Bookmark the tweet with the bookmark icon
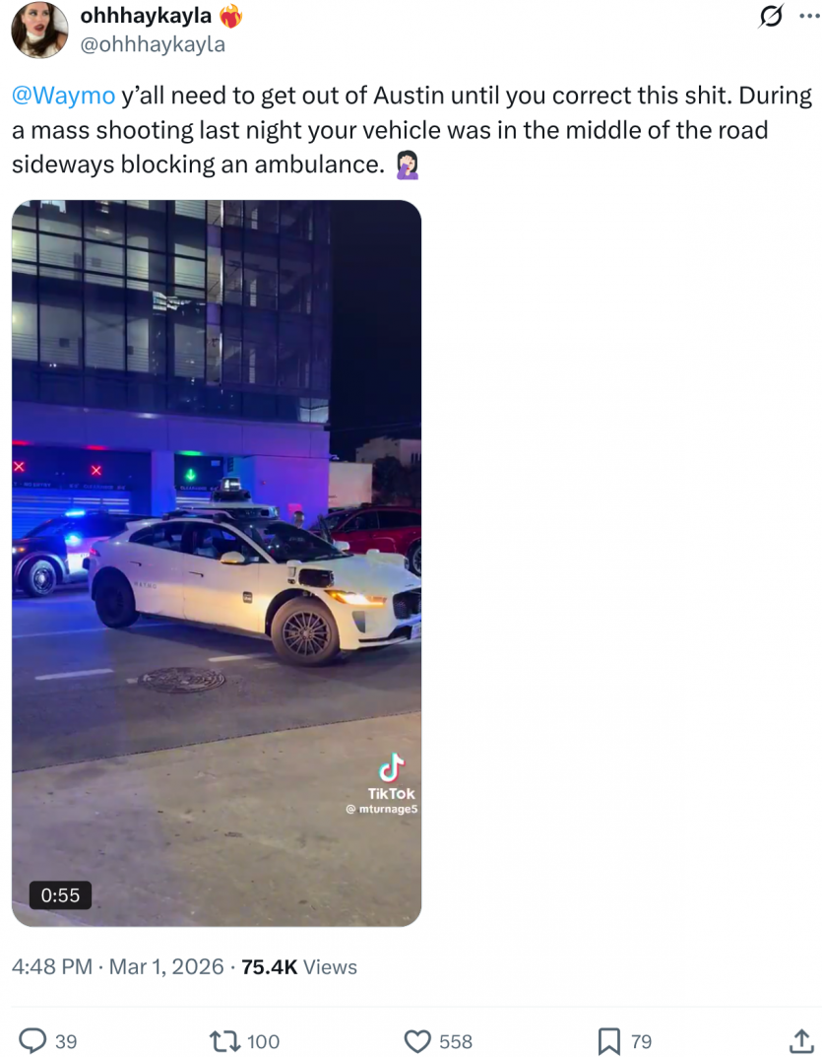822x1057 pixels. [x=609, y=1041]
